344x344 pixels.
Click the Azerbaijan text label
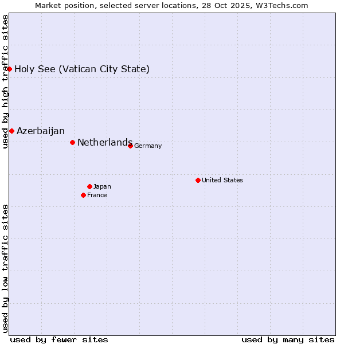click(x=40, y=131)
